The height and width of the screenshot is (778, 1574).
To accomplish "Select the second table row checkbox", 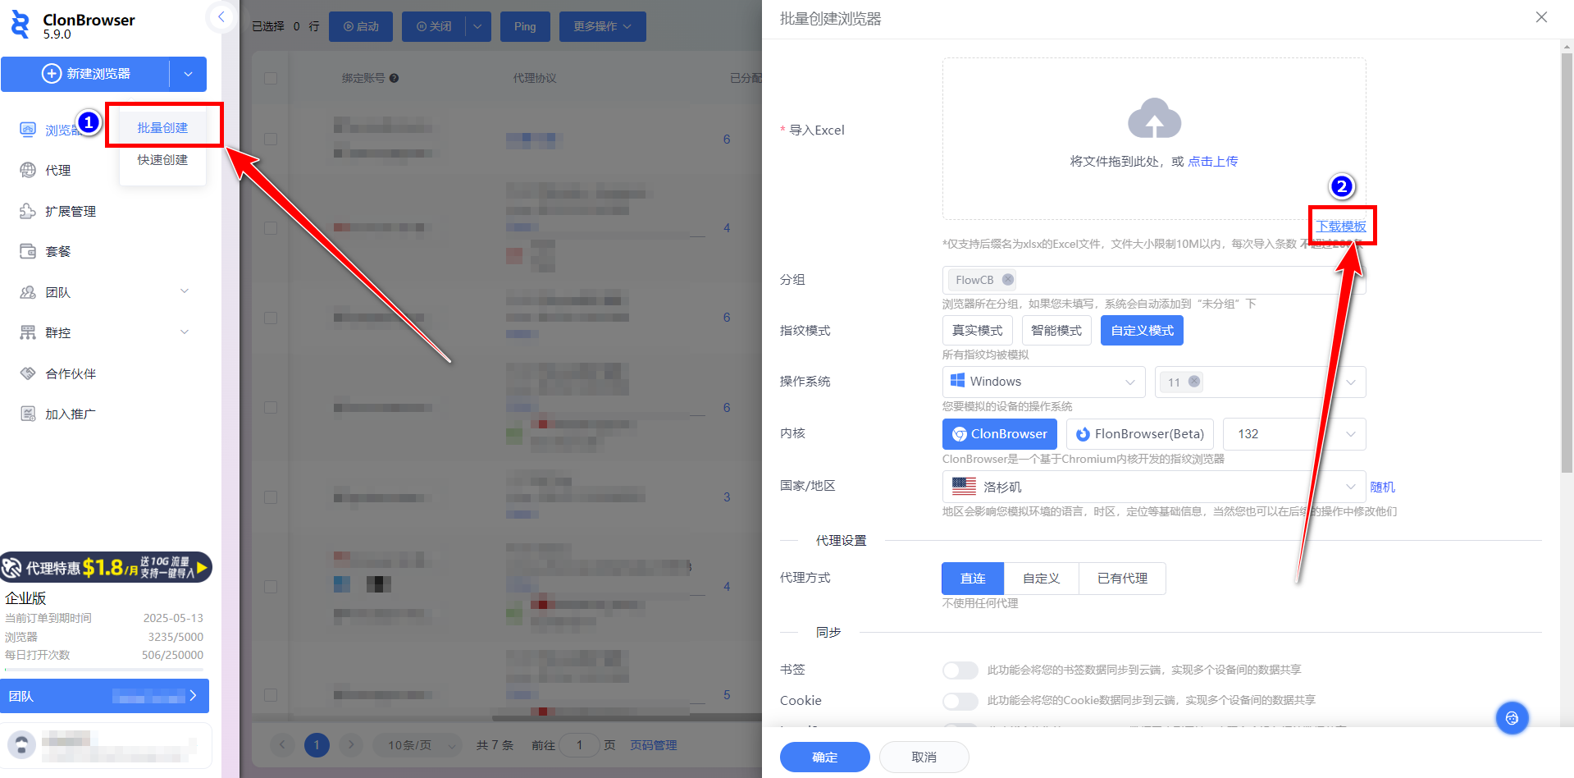I will 271,228.
